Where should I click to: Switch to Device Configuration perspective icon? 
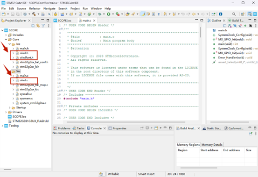[255, 14]
